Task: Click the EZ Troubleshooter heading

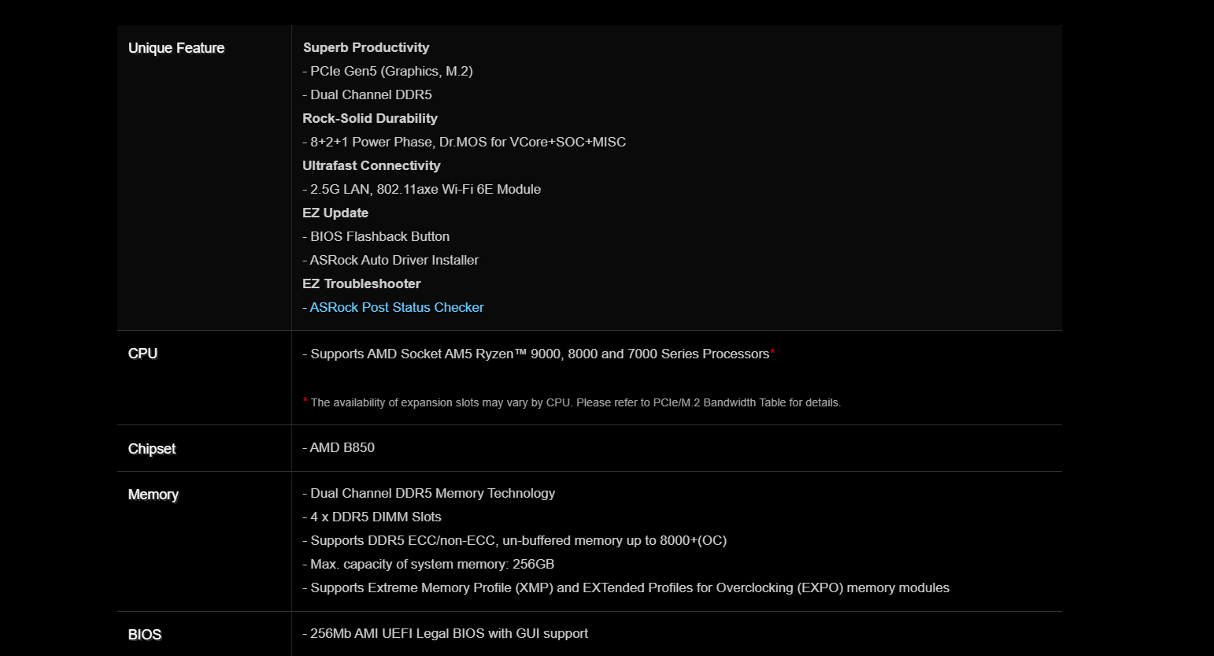Action: [362, 284]
